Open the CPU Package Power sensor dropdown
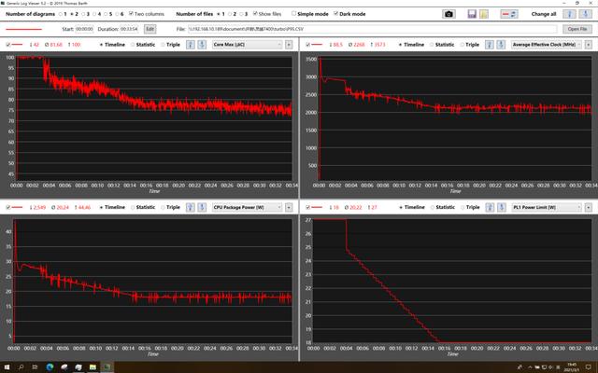Image resolution: width=598 pixels, height=373 pixels. [247, 207]
